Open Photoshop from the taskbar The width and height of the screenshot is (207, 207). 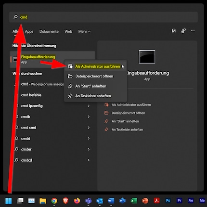coord(168,200)
